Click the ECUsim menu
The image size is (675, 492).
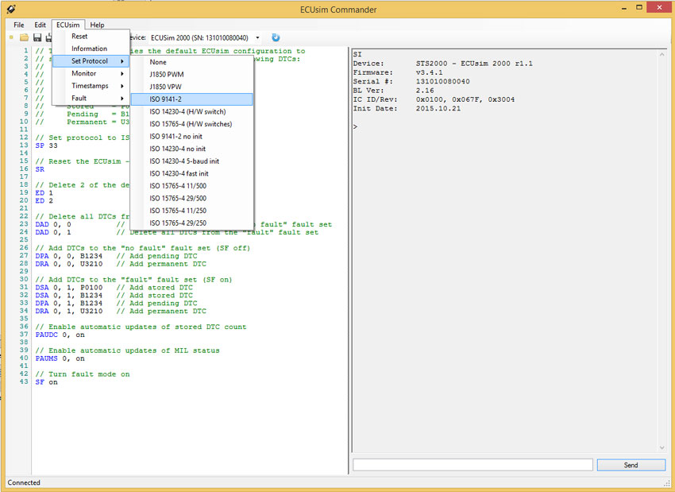68,25
